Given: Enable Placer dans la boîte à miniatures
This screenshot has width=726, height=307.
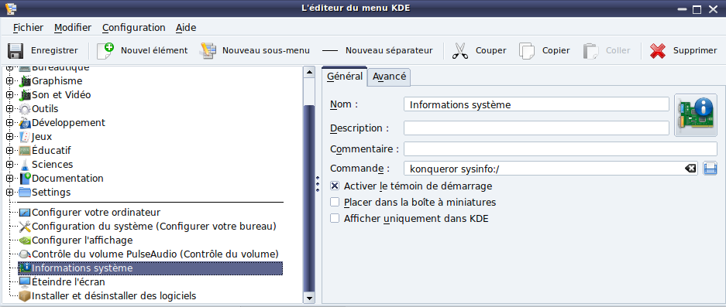Looking at the screenshot, I should [335, 202].
